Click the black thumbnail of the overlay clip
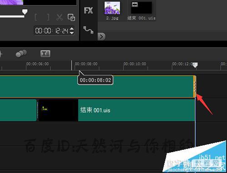Screen dimensions: 227x173 pos(58,110)
